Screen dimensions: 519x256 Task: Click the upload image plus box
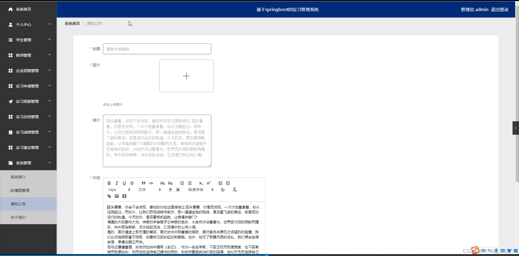[x=186, y=76]
